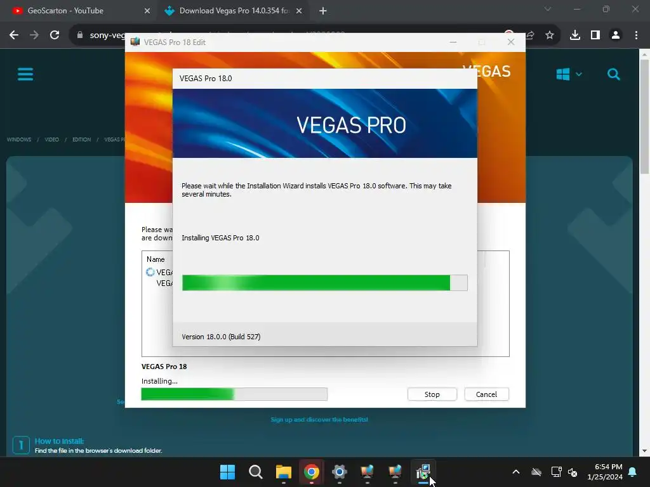Screen dimensions: 650x487
Task: Open the display network tray icon
Action: pyautogui.click(x=556, y=472)
